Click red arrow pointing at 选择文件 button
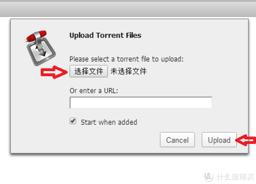This screenshot has height=184, width=256. coord(54,72)
